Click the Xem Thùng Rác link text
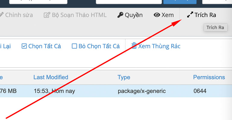232x120 pixels. (x=159, y=46)
